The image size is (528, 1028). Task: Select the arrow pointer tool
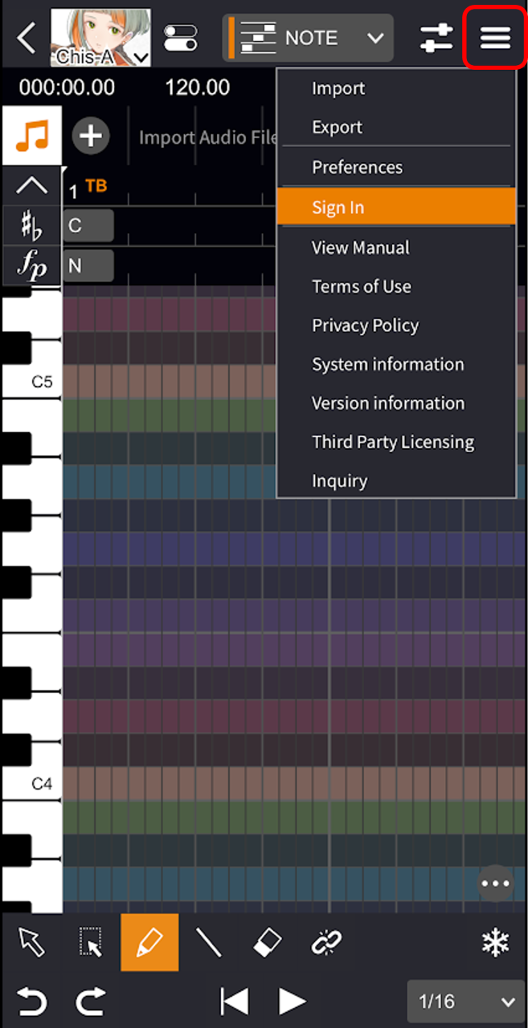coord(32,942)
